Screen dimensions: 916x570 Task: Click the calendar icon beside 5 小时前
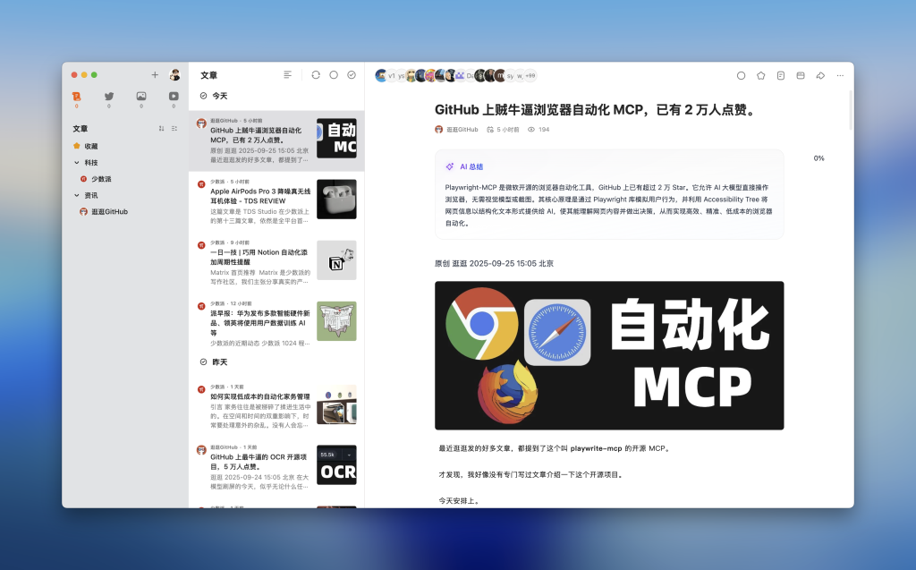(490, 130)
